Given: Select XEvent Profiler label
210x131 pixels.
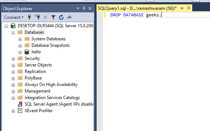Looking at the screenshot, I should click(38, 111).
